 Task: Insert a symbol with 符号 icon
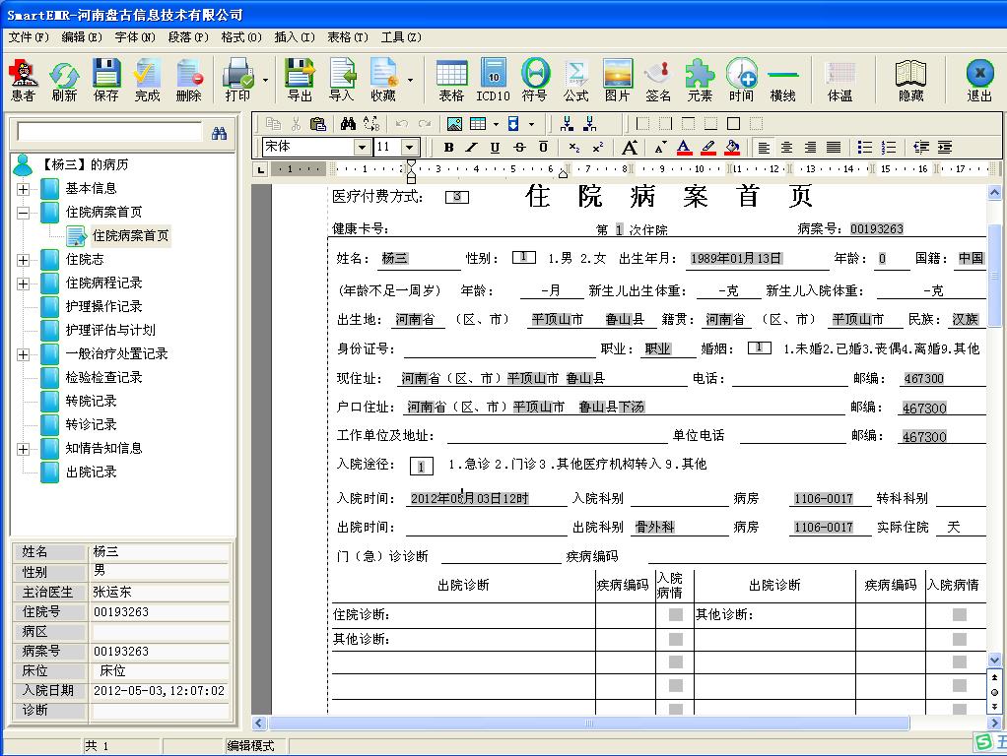point(535,80)
